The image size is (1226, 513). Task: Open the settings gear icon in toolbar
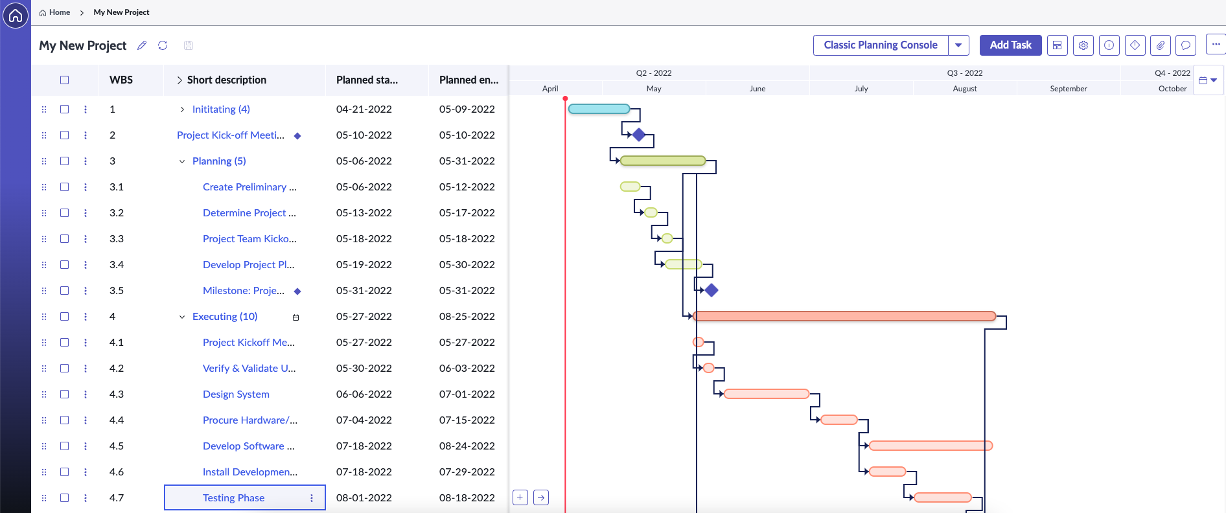[1083, 45]
